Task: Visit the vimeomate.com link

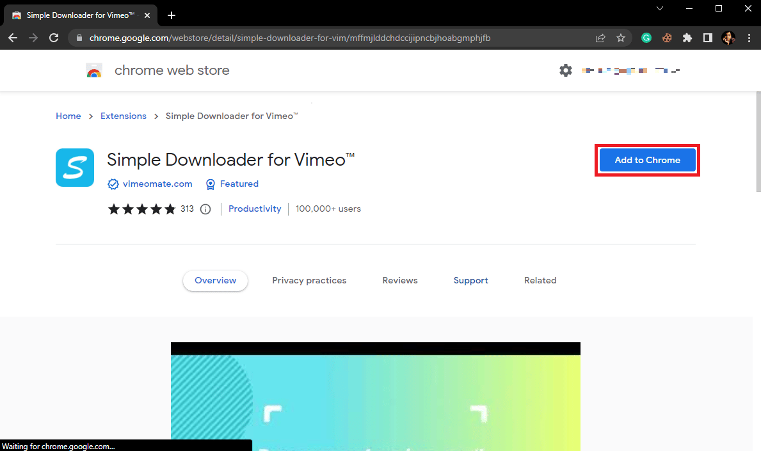Action: 157,184
